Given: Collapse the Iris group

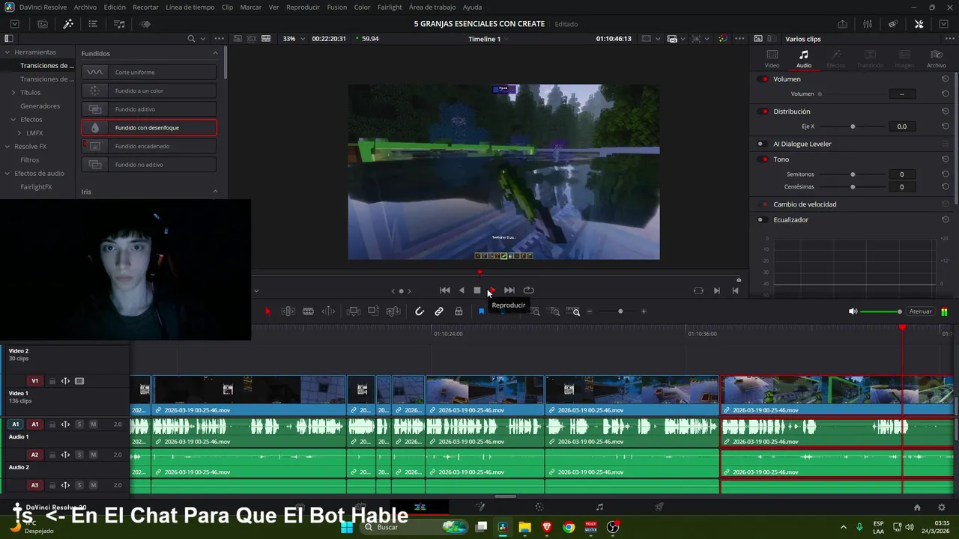Looking at the screenshot, I should (x=216, y=192).
